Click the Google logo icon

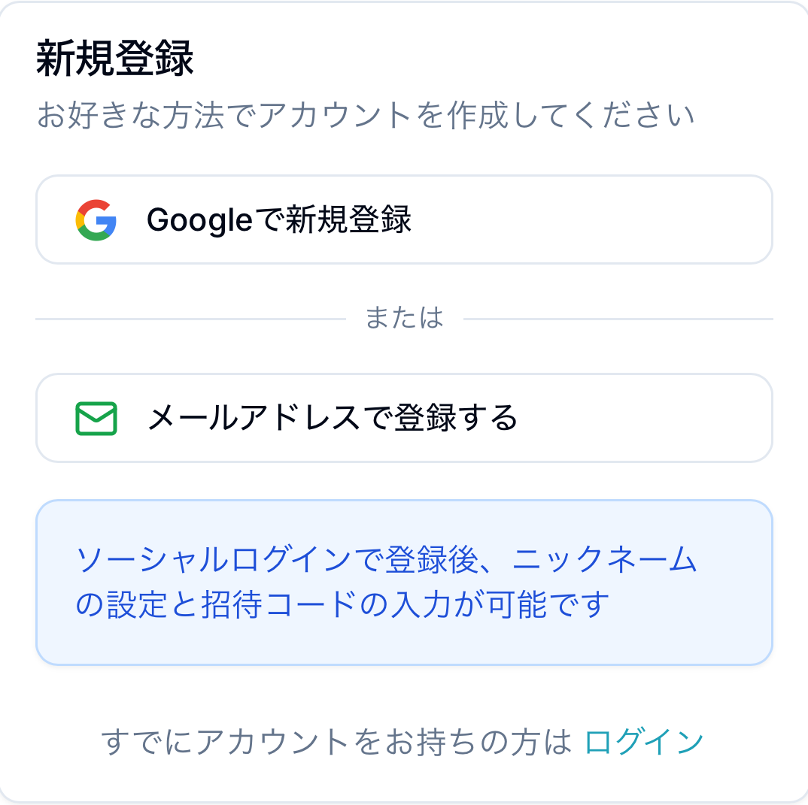tap(96, 220)
